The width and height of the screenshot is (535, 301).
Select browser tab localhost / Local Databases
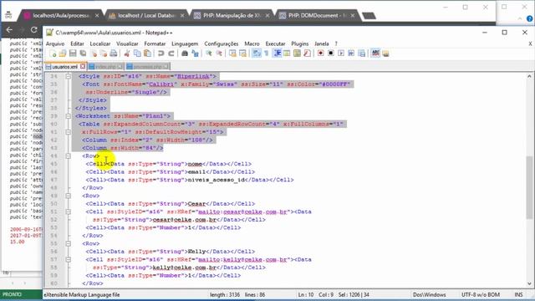(147, 16)
